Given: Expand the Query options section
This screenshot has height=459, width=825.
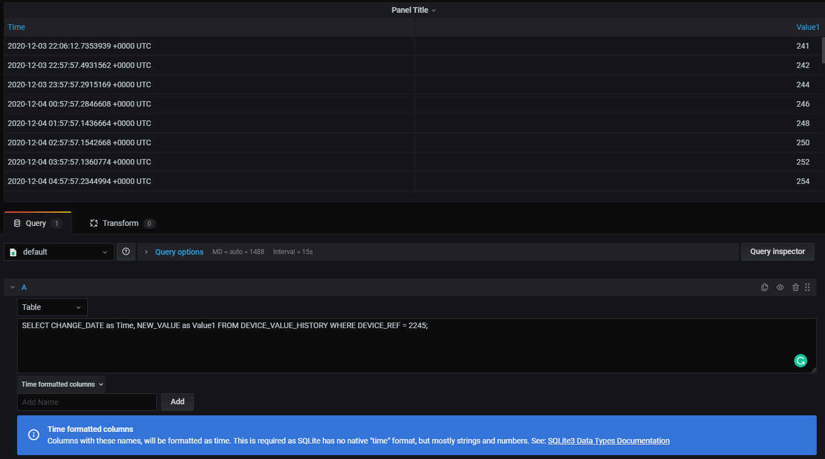Looking at the screenshot, I should pos(179,252).
